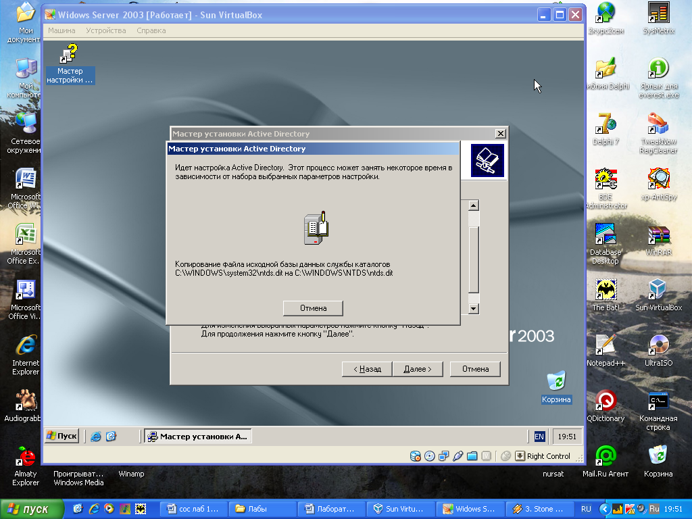
Task: Select the SysMetrix desktop icon
Action: point(658,18)
